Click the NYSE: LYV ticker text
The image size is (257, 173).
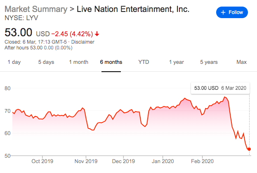(x=20, y=19)
